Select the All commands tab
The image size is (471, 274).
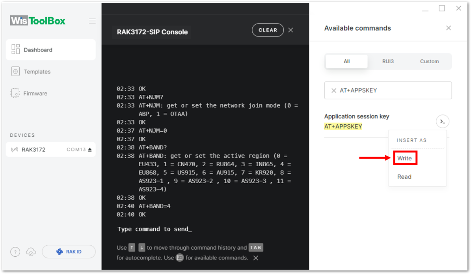coord(346,61)
